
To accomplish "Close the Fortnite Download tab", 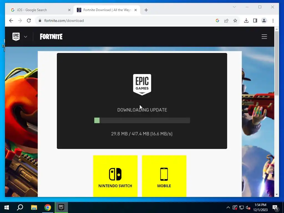I will [135, 10].
